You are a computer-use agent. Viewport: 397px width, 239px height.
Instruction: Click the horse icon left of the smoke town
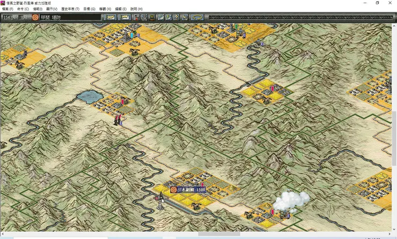pyautogui.click(x=249, y=215)
